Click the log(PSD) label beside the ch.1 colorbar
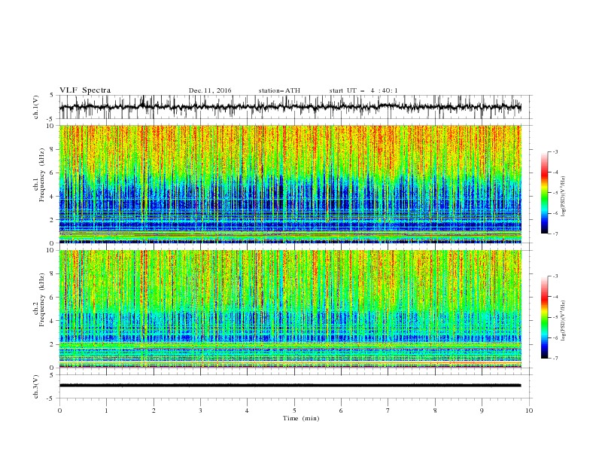This screenshot has width=596, height=461. click(x=563, y=197)
